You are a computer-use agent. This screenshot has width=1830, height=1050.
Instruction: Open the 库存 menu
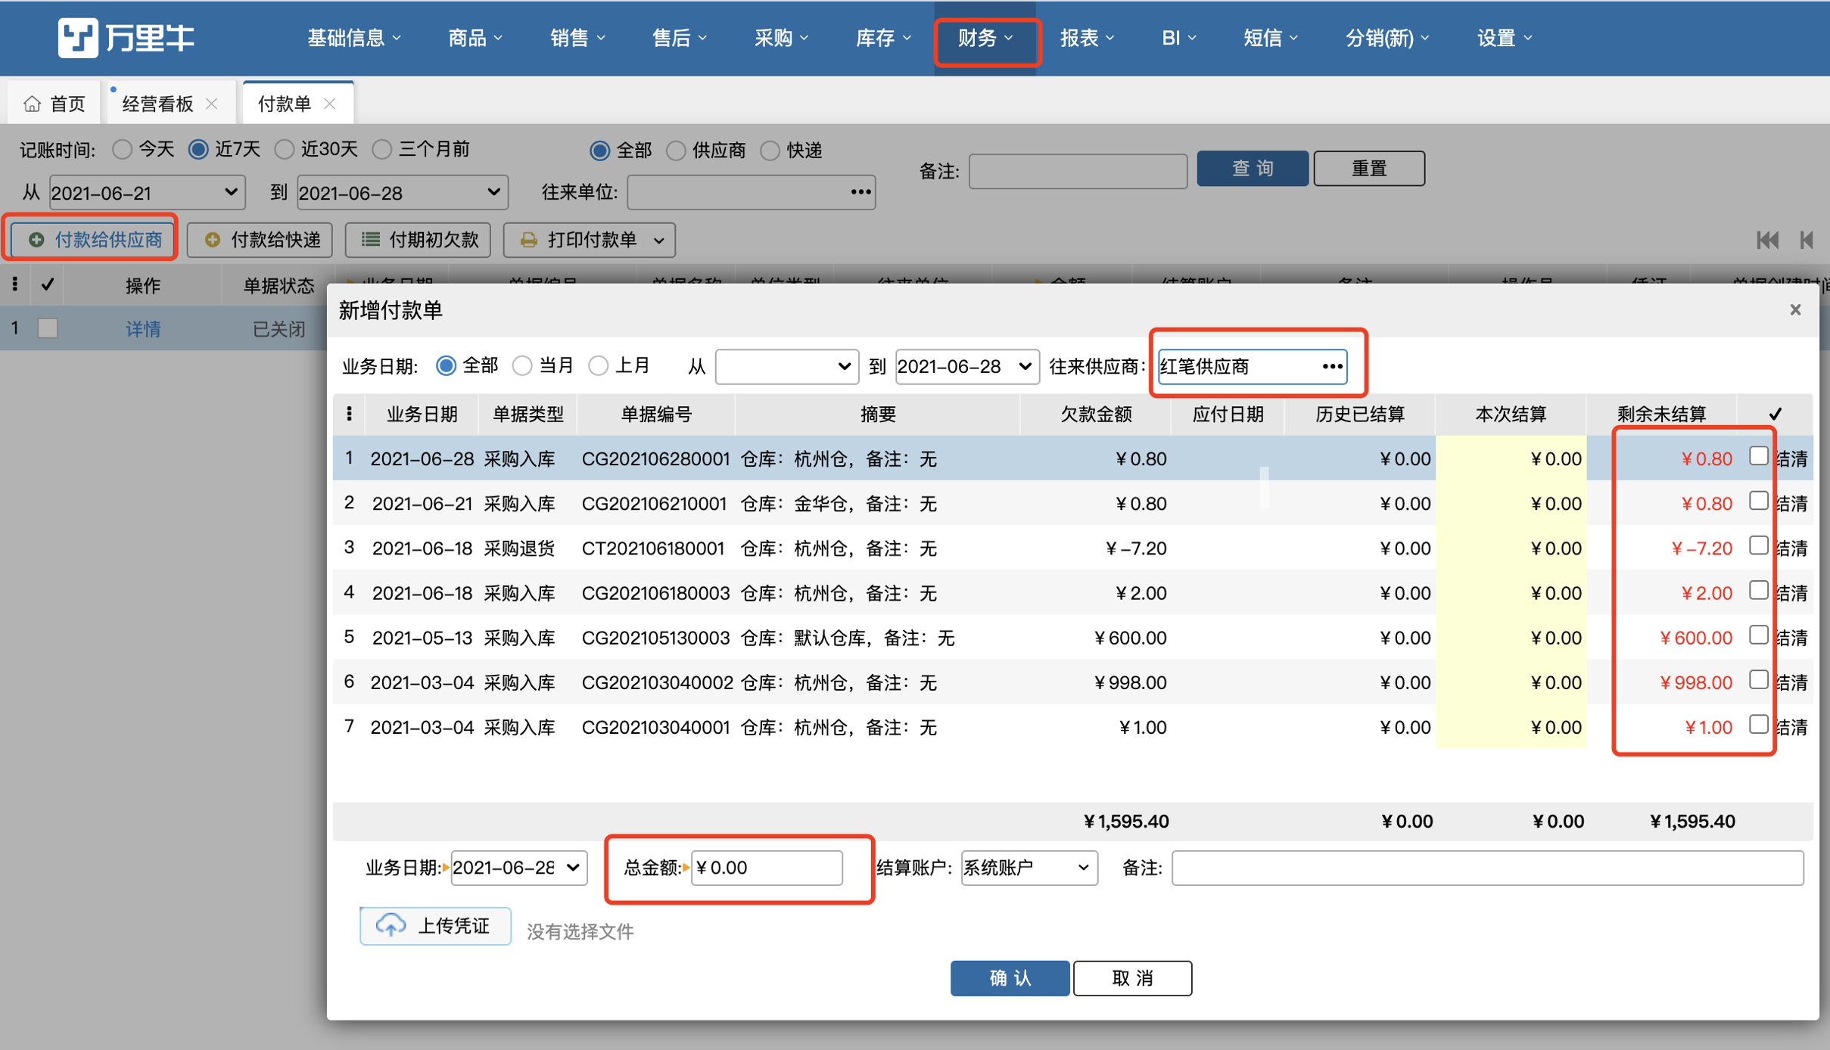[883, 38]
